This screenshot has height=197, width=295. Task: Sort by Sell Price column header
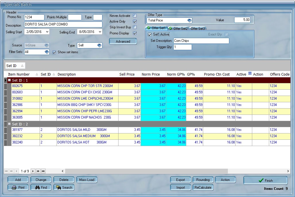(129, 74)
